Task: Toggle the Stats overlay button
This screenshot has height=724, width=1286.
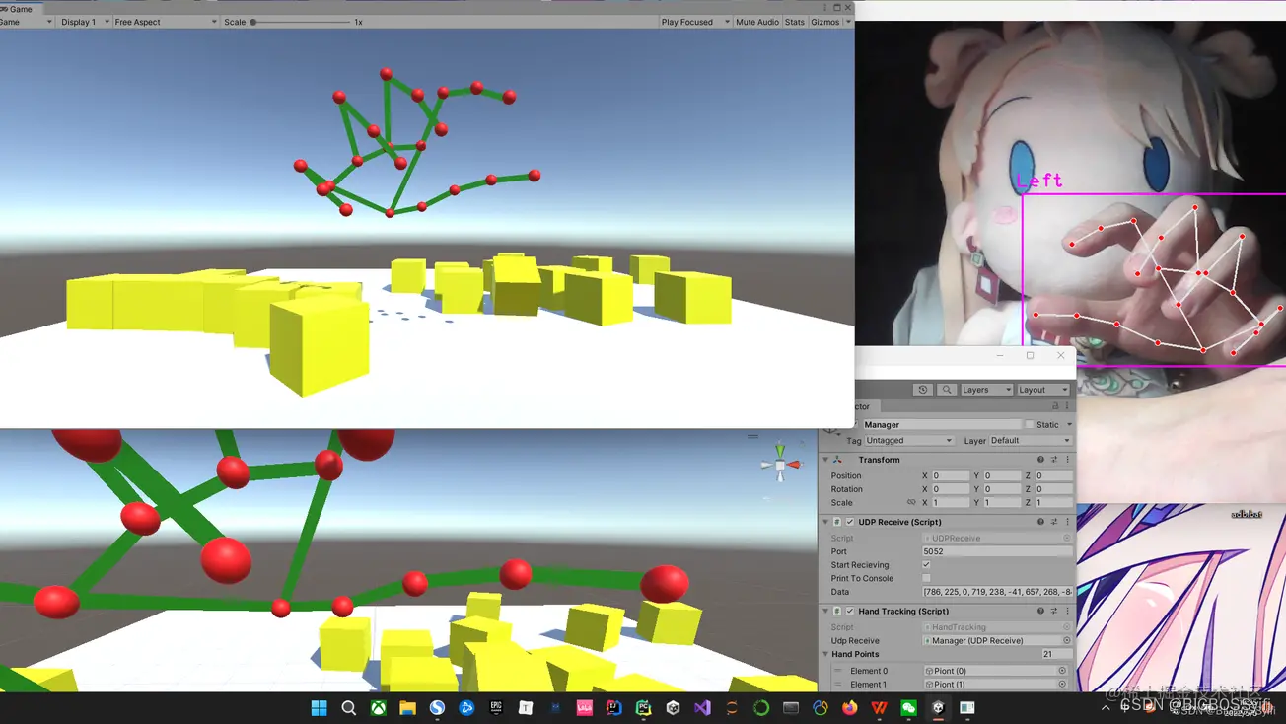Action: (x=795, y=22)
